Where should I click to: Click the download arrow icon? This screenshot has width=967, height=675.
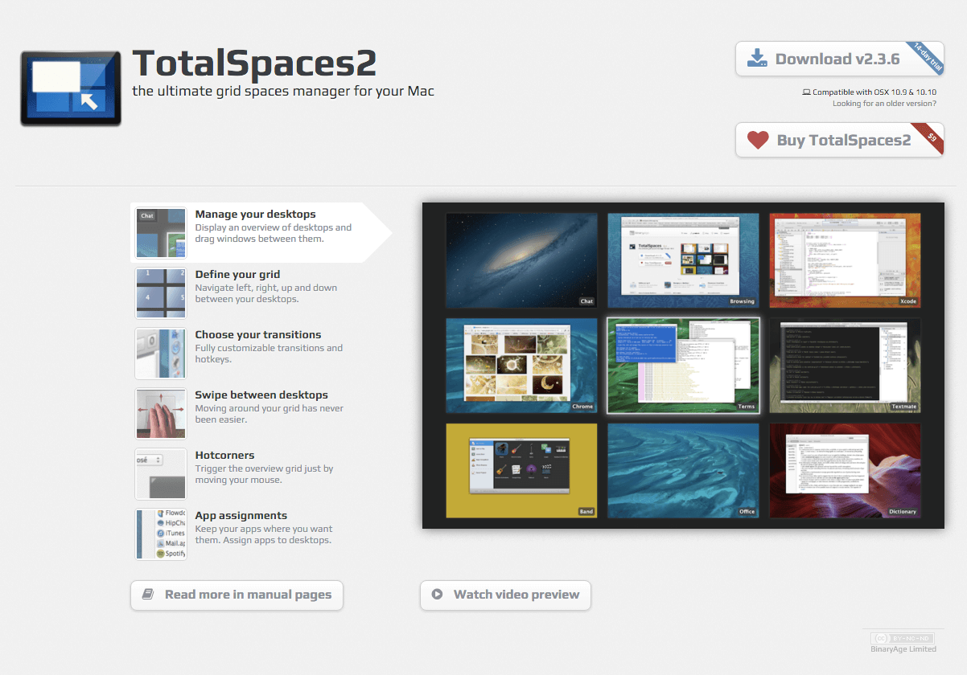[757, 58]
